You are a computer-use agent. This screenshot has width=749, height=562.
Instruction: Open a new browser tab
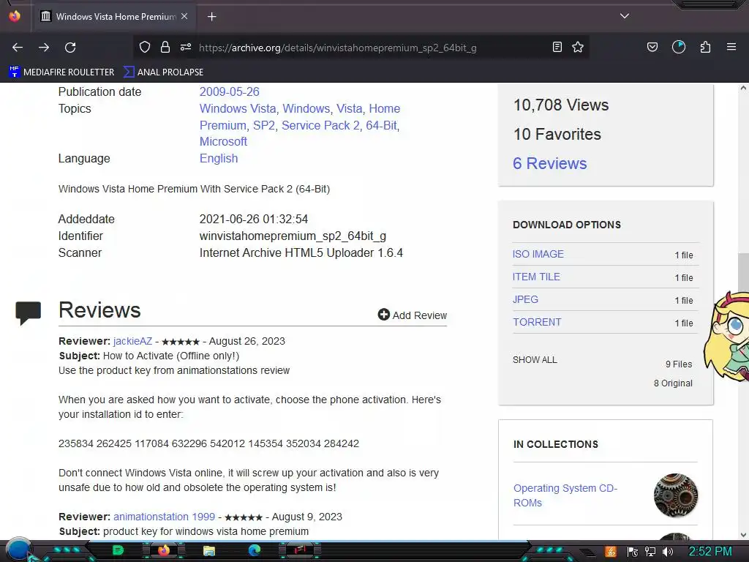click(x=211, y=17)
